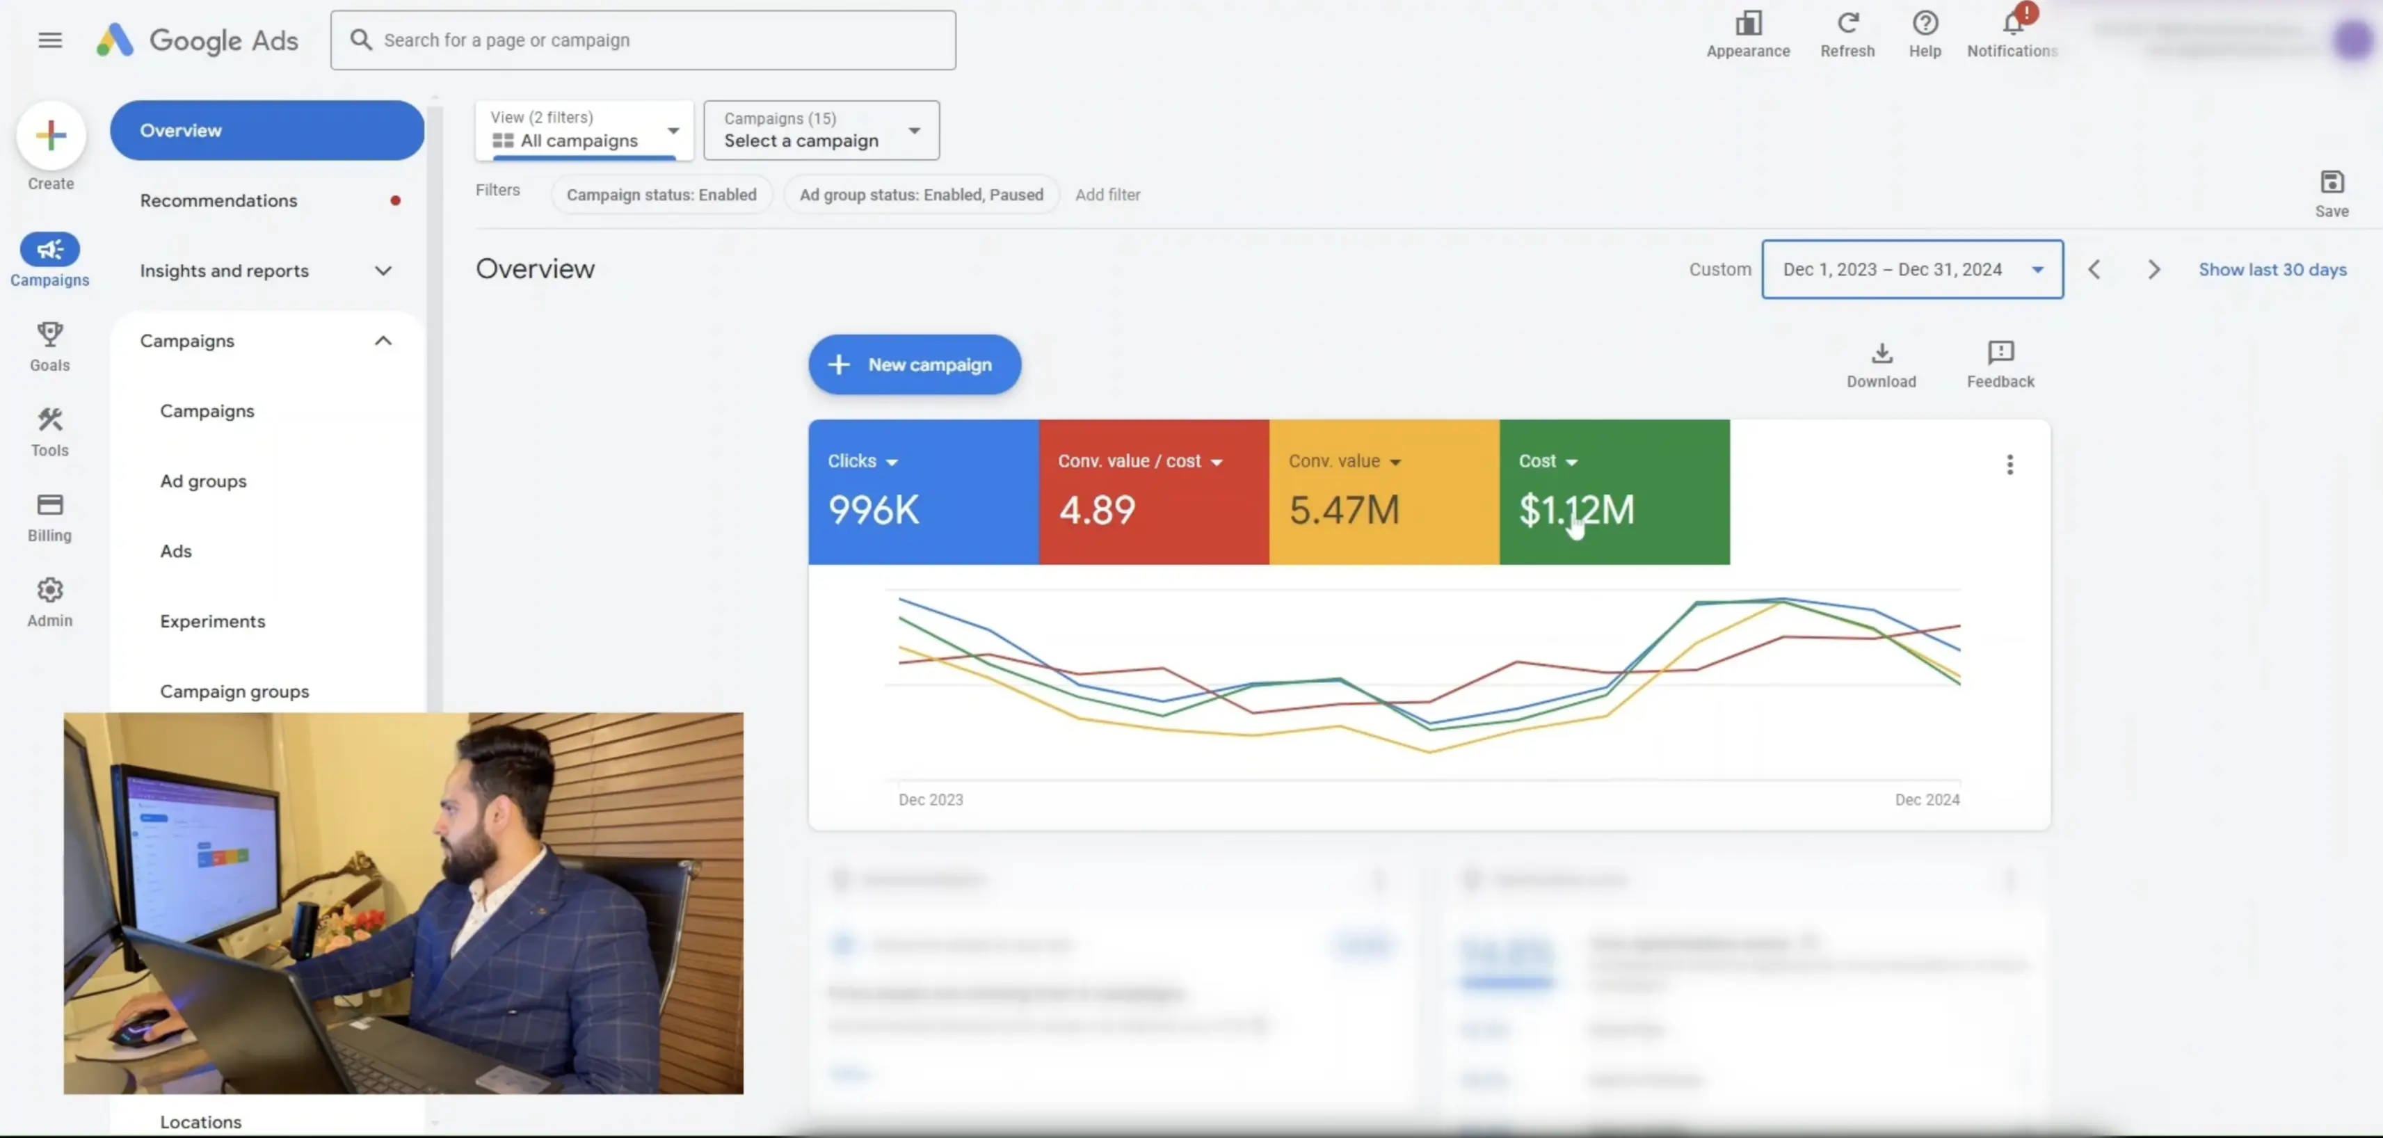Click the Show last 30 days link
This screenshot has width=2383, height=1138.
click(2272, 269)
